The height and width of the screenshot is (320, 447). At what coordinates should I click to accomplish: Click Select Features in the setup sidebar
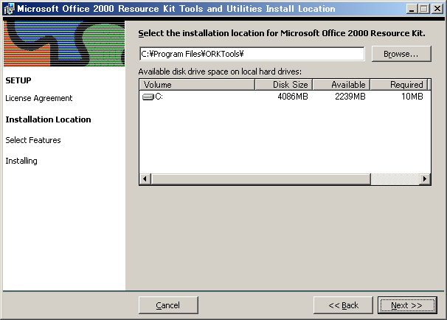pos(32,140)
